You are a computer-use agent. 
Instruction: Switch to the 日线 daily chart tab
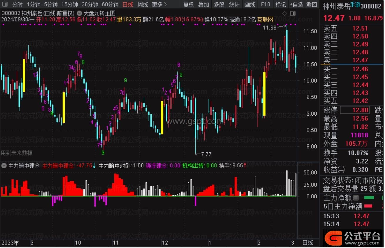[x=128, y=4]
